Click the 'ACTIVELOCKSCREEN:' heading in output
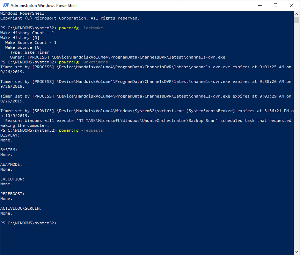The image size is (300, 255). [x=21, y=208]
